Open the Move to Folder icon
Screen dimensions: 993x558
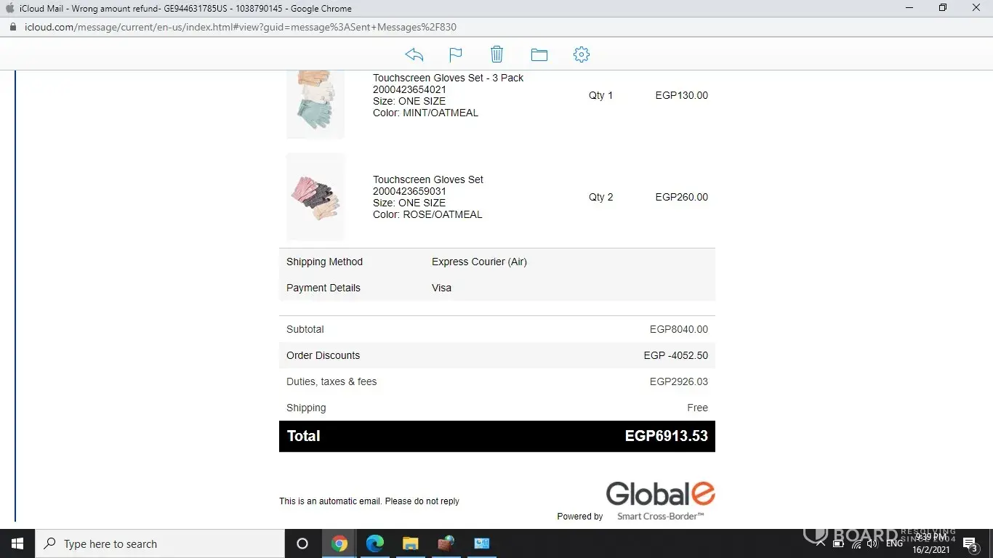[539, 54]
